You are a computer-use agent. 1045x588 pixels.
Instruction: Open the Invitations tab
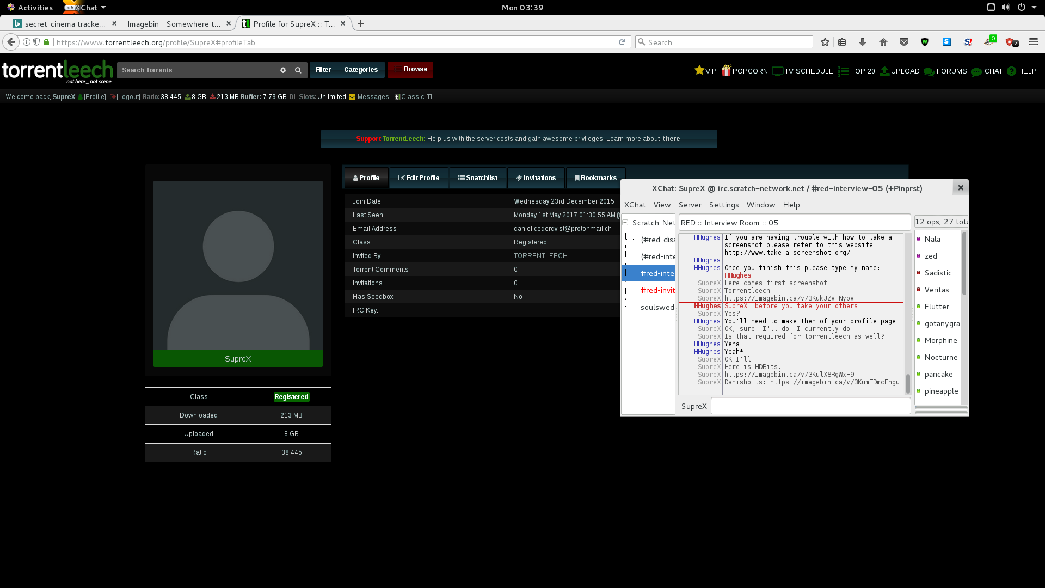[536, 178]
